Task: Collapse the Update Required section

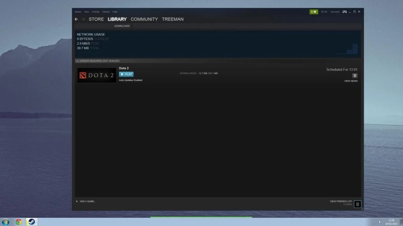Action: pyautogui.click(x=77, y=61)
